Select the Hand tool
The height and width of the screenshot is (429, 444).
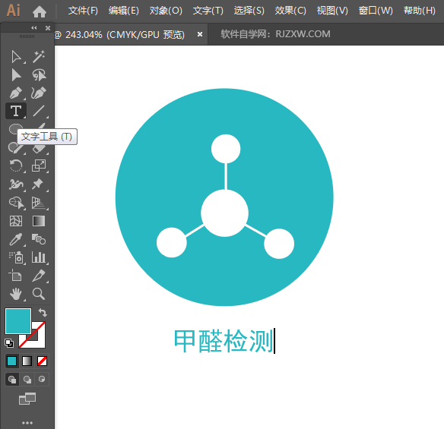pos(16,294)
